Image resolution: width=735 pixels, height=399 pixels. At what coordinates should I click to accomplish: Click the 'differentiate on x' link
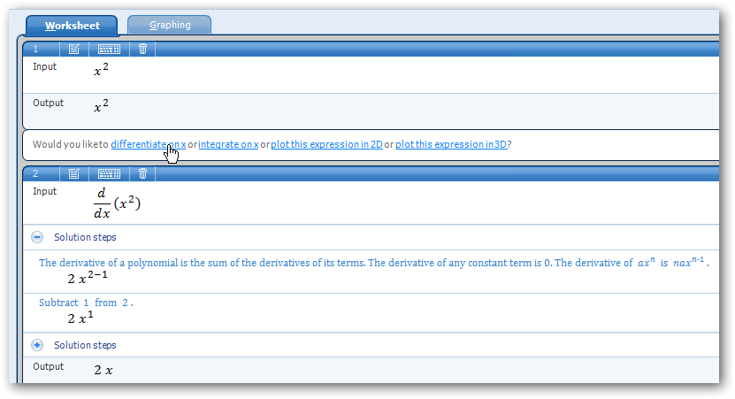148,144
